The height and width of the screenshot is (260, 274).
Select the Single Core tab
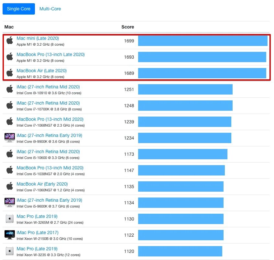click(19, 9)
